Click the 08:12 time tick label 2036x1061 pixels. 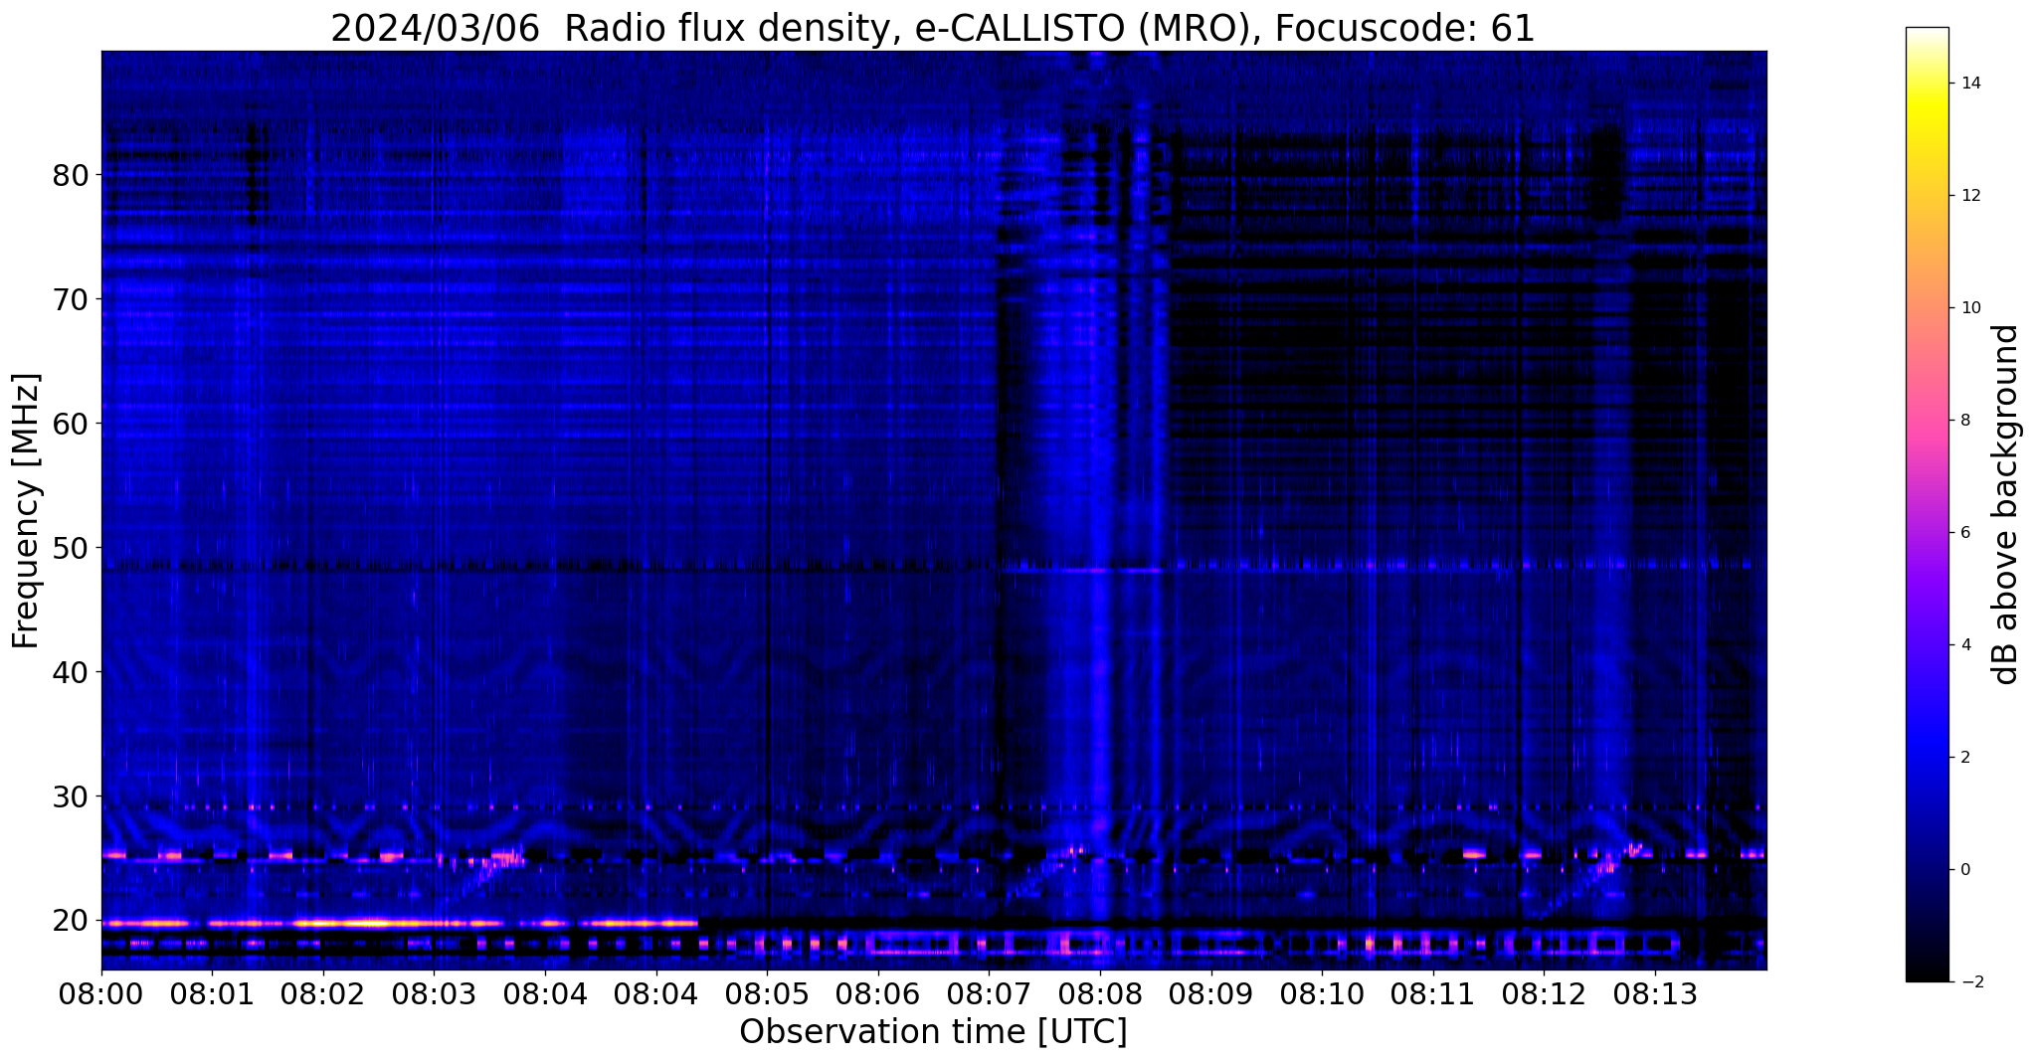point(1544,994)
